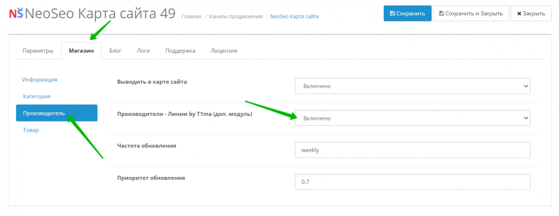The image size is (559, 216).
Task: Click the NeoSeo Карта сайта 49 heading
Action: (100, 14)
